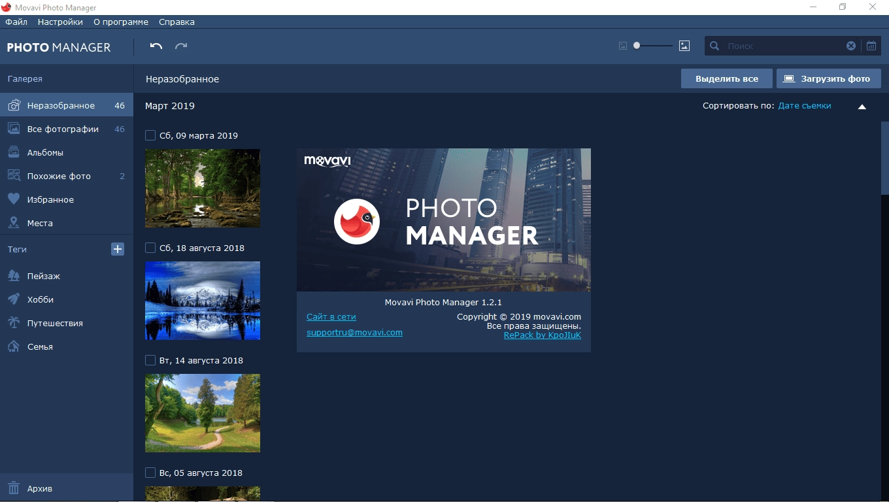Filter by the Хобби tag
Screen dimensions: 889x502
pos(67,299)
